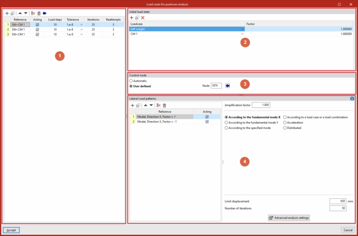Select Distributed load pattern option
Image resolution: width=358 pixels, height=236 pixels.
(292, 128)
